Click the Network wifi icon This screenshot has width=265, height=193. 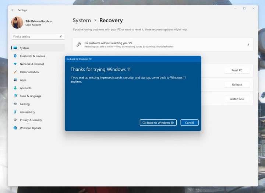coord(15,64)
